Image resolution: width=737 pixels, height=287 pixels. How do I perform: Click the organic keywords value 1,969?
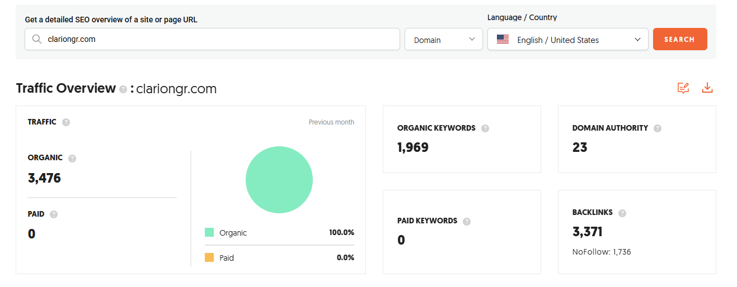pyautogui.click(x=413, y=147)
